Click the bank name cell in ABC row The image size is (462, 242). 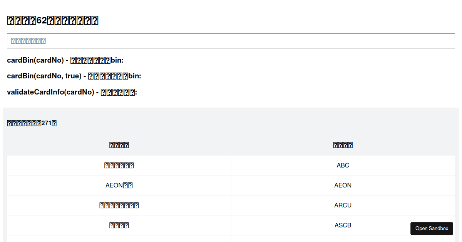119,166
